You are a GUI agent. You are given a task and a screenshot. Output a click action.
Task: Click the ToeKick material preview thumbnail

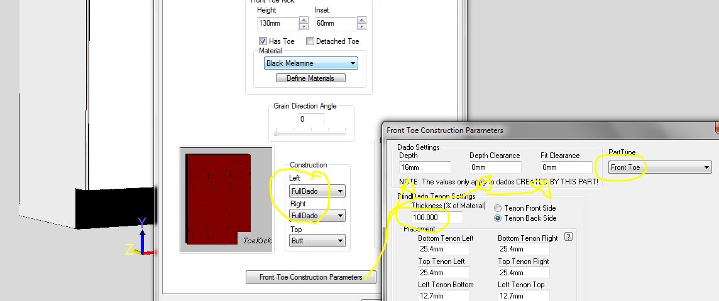pyautogui.click(x=226, y=199)
